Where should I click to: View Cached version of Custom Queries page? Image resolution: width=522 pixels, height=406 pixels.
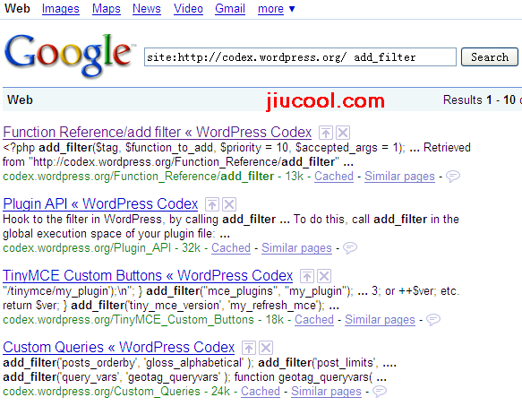tap(261, 391)
